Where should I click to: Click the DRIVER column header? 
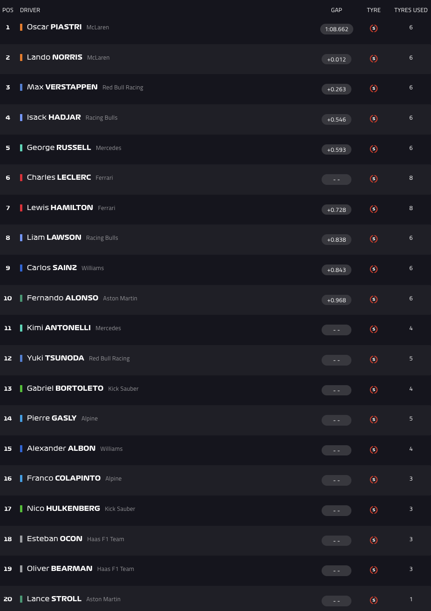click(x=30, y=10)
